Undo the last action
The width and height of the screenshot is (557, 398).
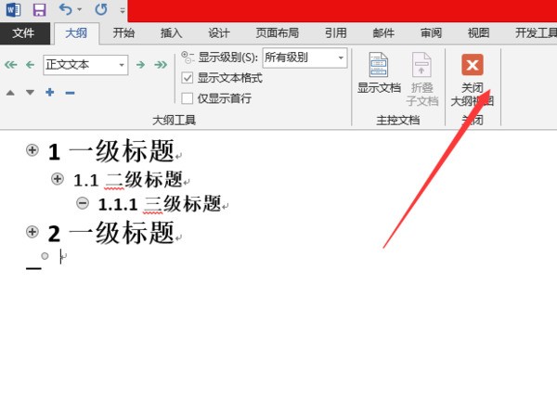click(65, 10)
